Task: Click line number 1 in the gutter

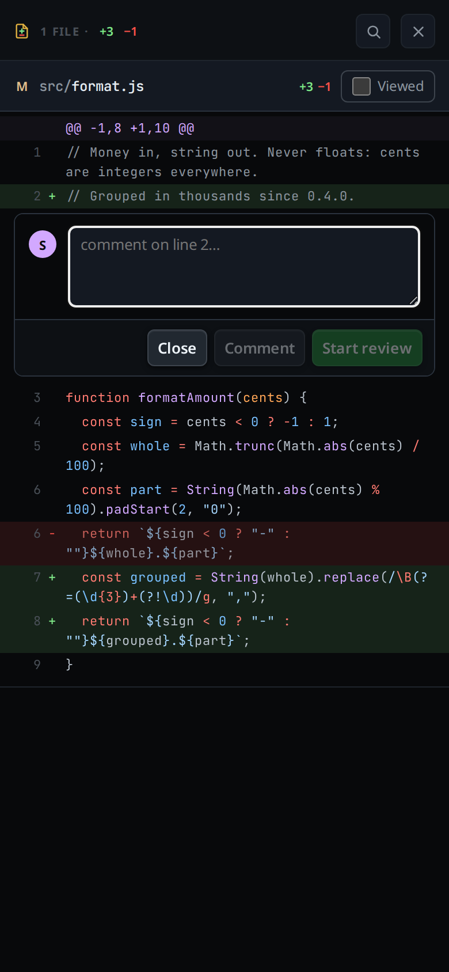Action: click(37, 153)
